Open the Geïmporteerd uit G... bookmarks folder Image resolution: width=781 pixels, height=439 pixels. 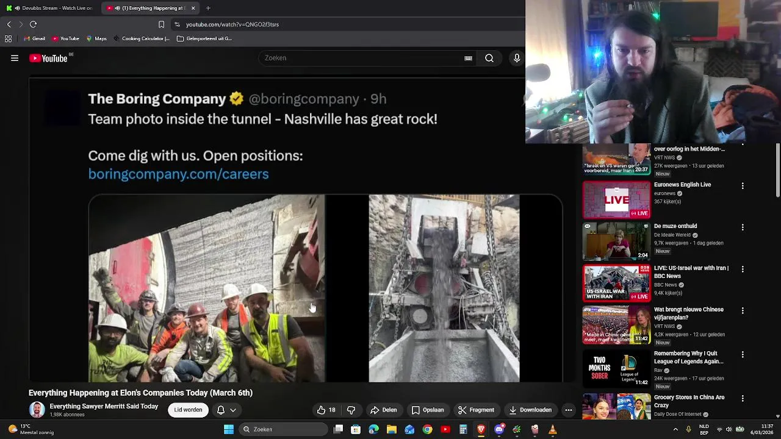pos(204,38)
